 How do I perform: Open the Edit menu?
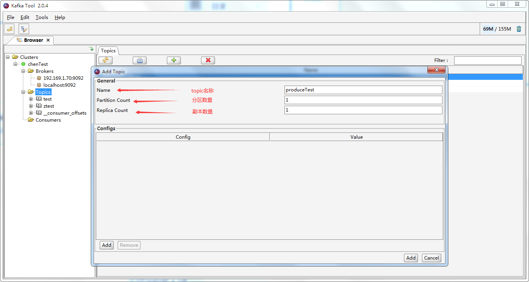point(25,17)
